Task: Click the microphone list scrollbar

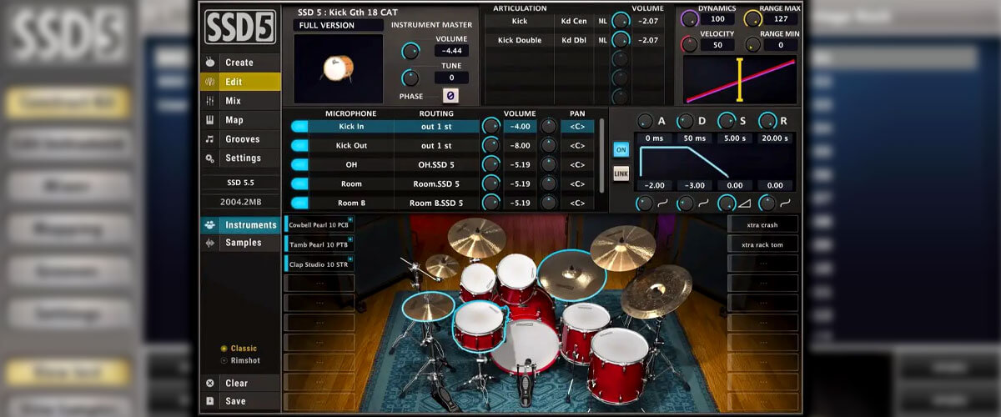Action: tap(603, 154)
